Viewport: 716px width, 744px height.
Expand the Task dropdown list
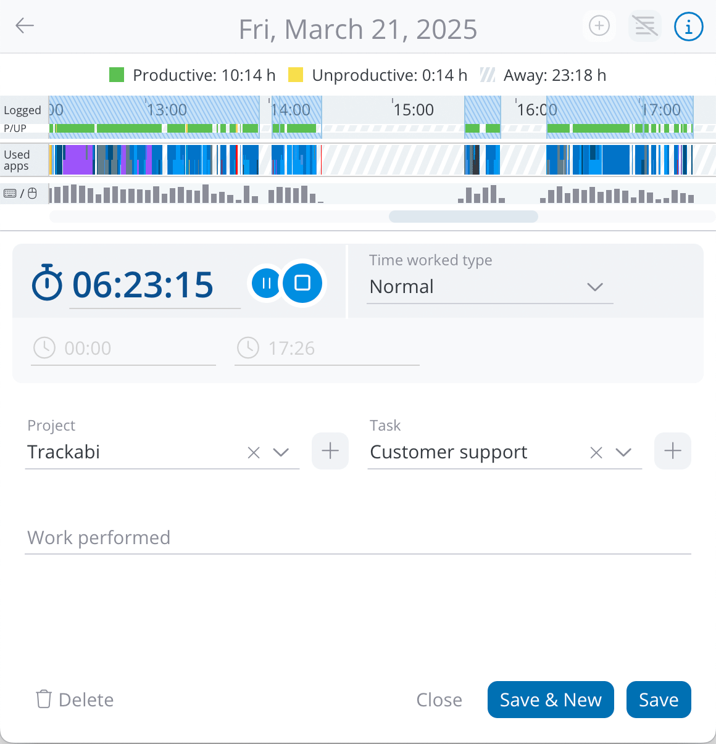(623, 453)
